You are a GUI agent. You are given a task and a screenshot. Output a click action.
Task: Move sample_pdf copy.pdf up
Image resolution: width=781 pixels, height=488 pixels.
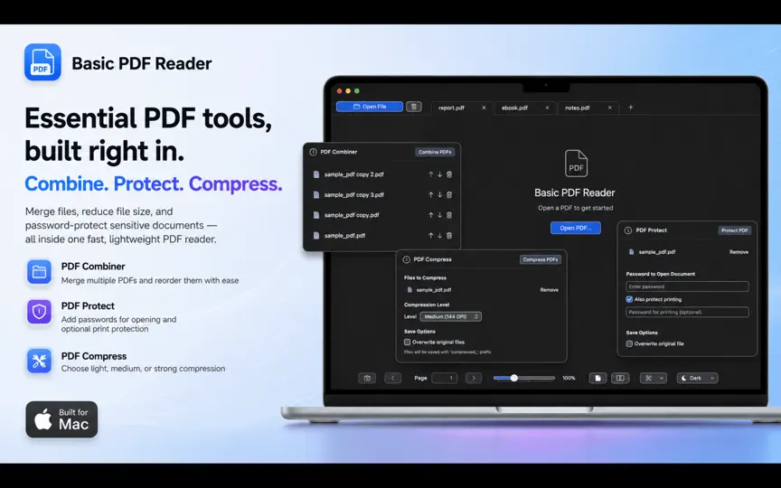point(431,215)
